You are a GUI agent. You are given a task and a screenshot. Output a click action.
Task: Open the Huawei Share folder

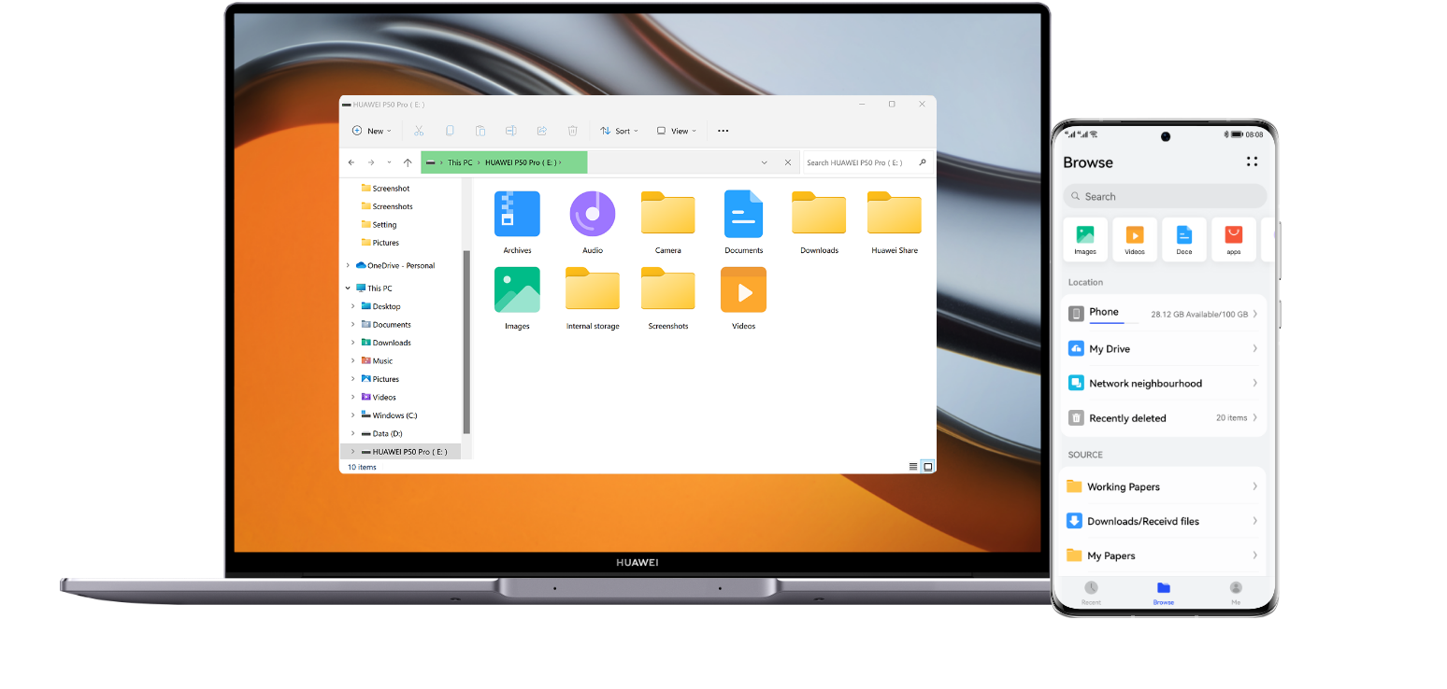tap(895, 213)
